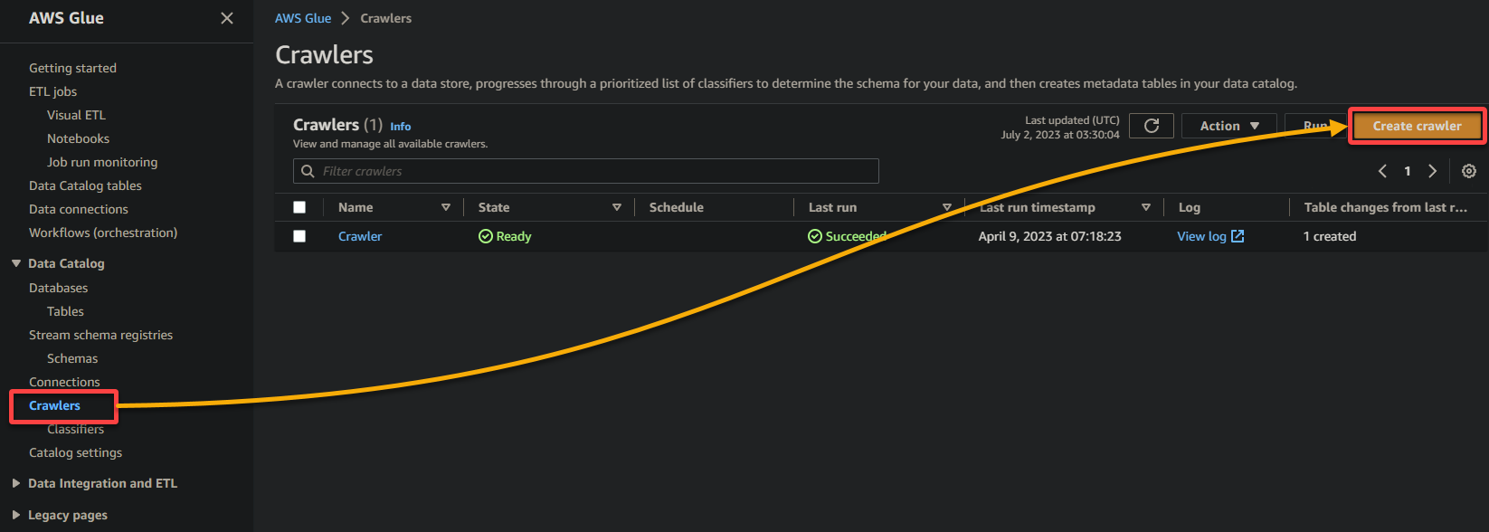Click the '1 created' table cell
The image size is (1489, 532).
click(1330, 236)
